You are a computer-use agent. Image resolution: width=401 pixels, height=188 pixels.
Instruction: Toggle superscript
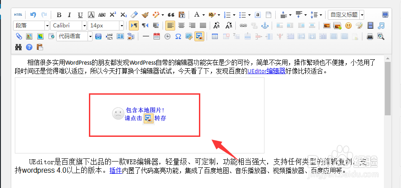[113, 15]
